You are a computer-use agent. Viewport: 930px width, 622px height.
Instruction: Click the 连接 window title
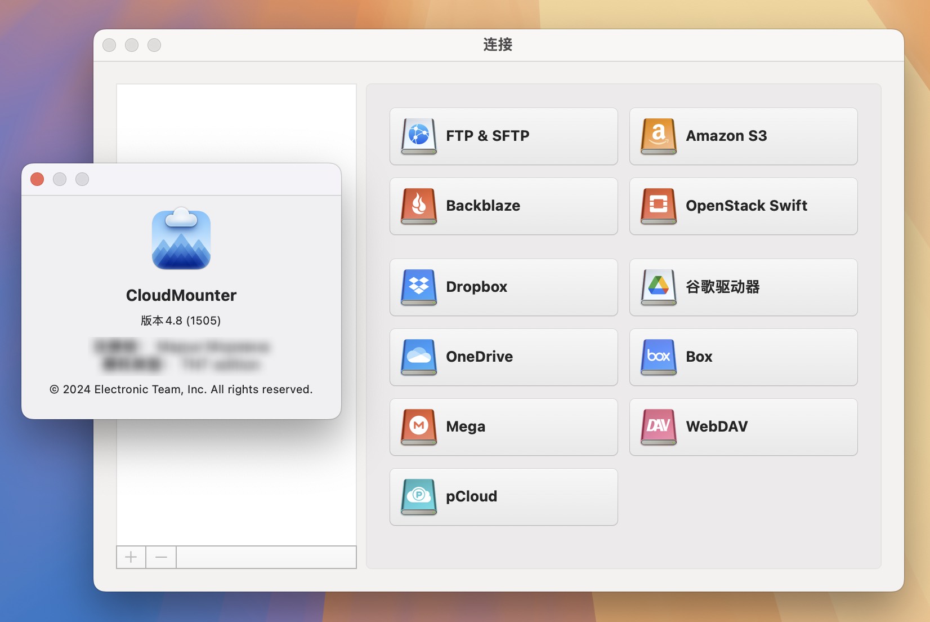tap(498, 45)
